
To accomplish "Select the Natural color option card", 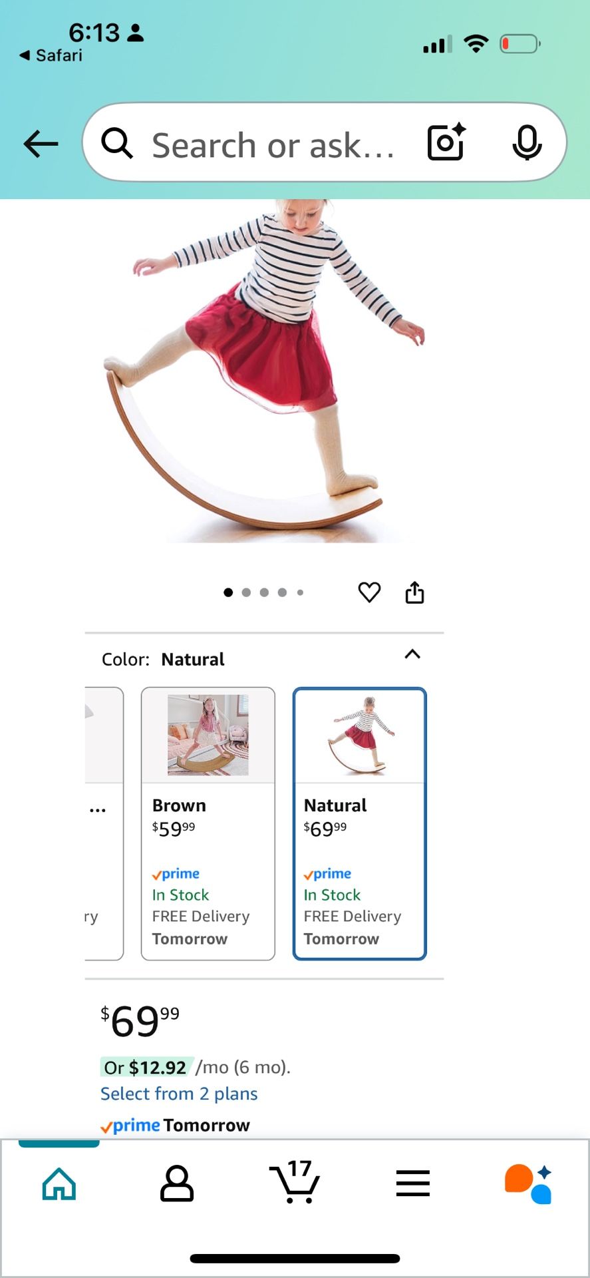I will coord(359,823).
